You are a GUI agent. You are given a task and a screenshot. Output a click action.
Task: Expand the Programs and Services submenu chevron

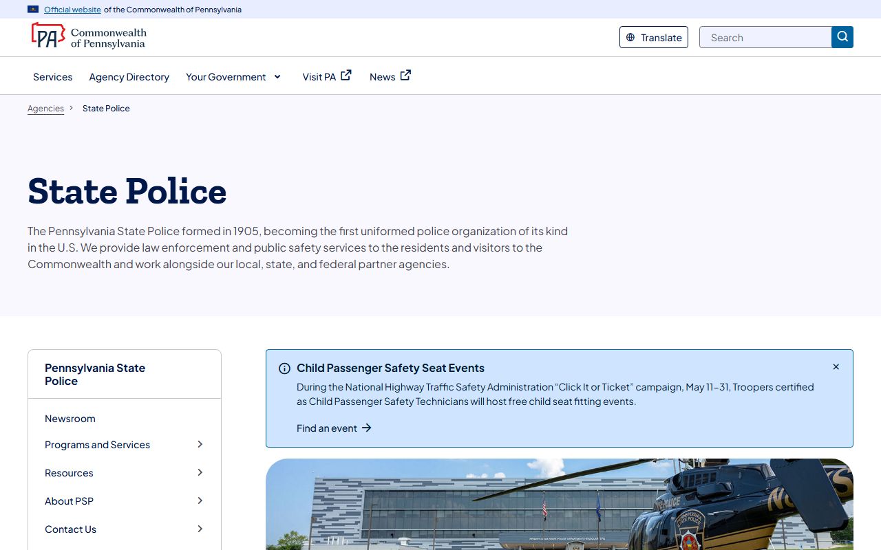(200, 444)
